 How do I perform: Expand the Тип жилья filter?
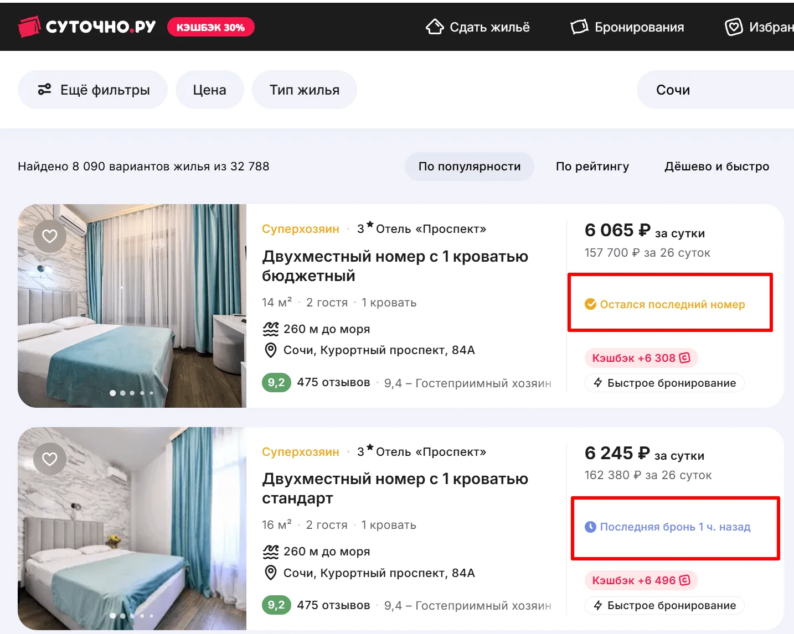[x=304, y=90]
